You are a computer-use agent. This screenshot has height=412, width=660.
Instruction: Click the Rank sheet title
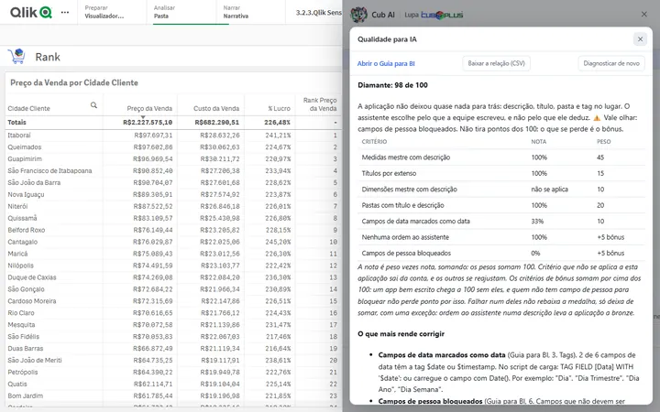tap(48, 57)
